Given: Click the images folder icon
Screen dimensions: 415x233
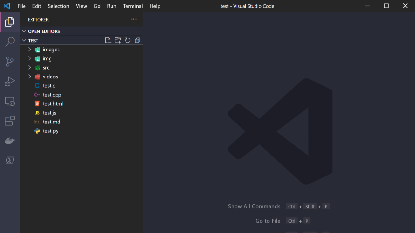Looking at the screenshot, I should click(x=37, y=50).
